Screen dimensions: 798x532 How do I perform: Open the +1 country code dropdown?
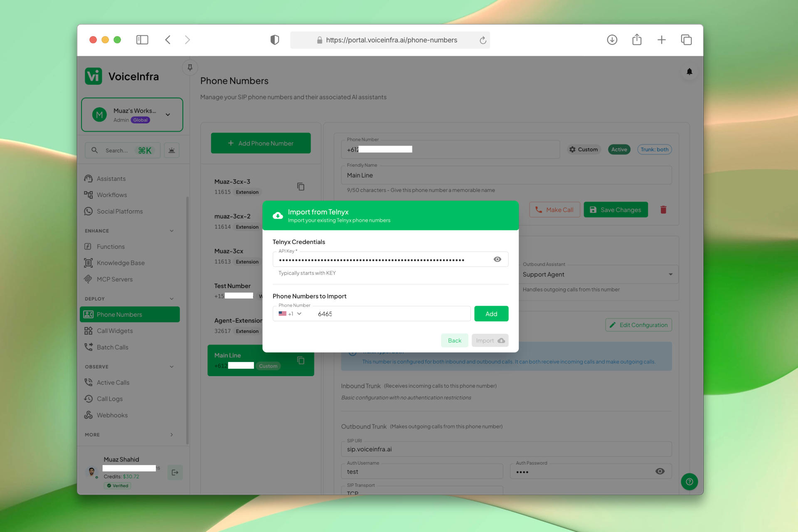click(290, 314)
